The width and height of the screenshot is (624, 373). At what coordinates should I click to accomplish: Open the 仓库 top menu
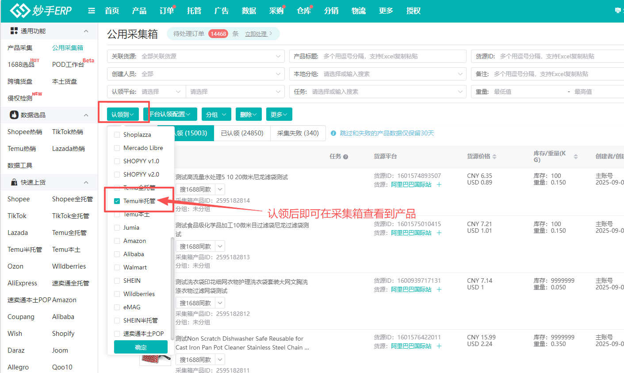point(304,11)
